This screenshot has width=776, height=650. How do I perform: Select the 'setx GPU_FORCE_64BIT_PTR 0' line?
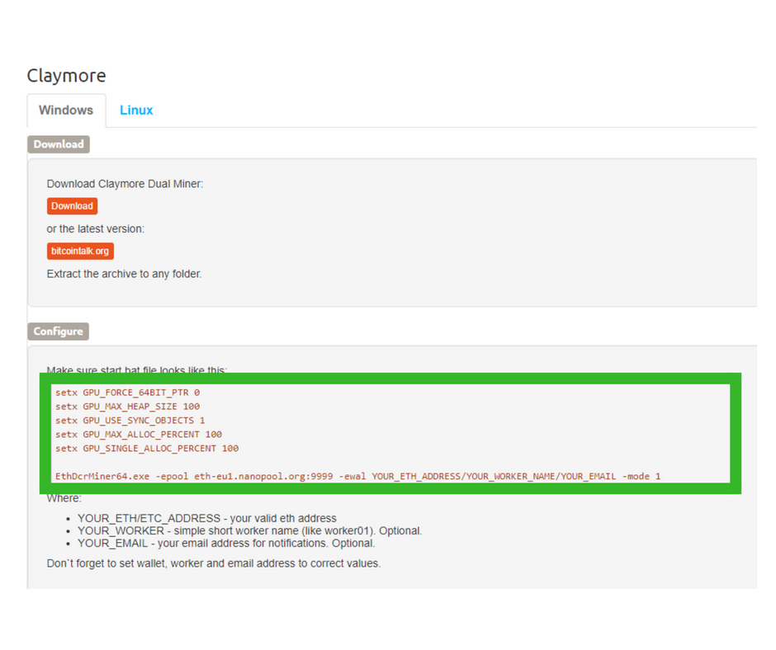pos(127,393)
